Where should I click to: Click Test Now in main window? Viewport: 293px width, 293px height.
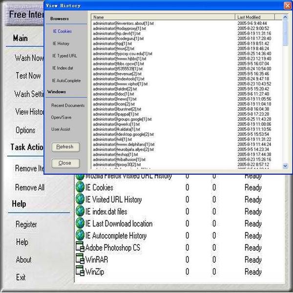(x=28, y=76)
